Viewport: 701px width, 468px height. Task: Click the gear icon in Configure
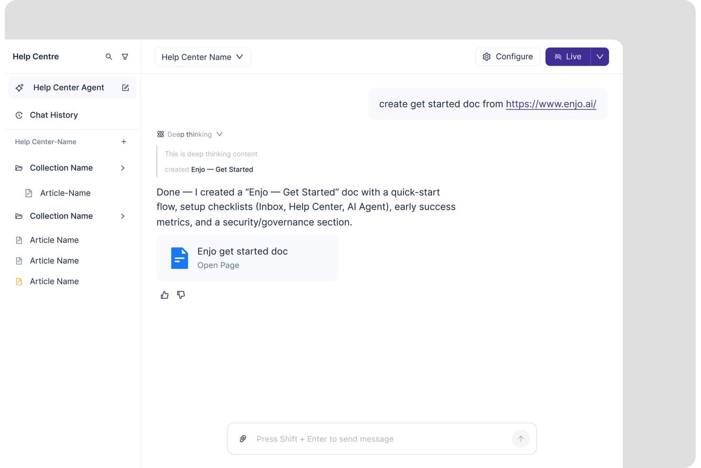click(486, 57)
